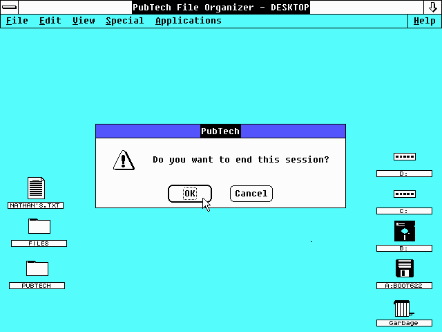Viewport: 442px width, 332px height.
Task: Click the PubTech File Organizer title bar
Action: point(221,7)
